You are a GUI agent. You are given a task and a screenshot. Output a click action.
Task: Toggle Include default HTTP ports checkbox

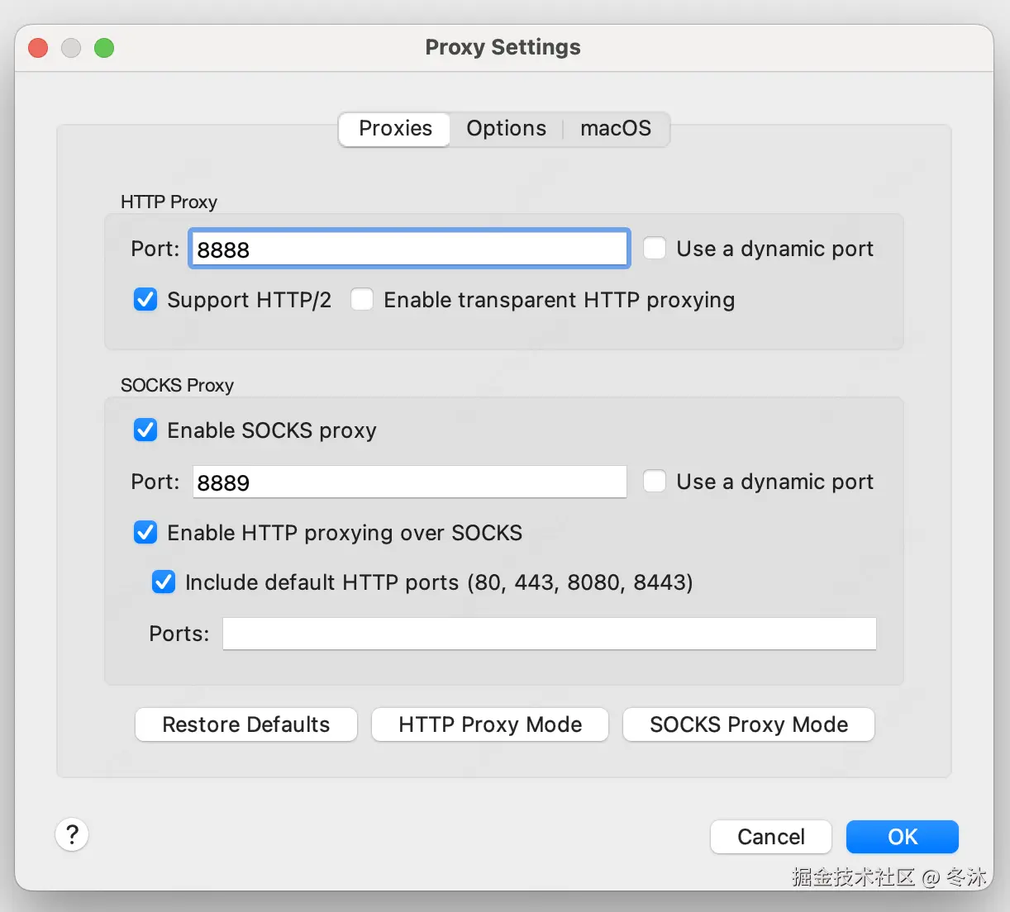click(x=164, y=582)
